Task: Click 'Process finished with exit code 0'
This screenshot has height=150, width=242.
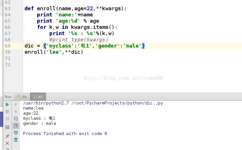Action: pyautogui.click(x=65, y=134)
